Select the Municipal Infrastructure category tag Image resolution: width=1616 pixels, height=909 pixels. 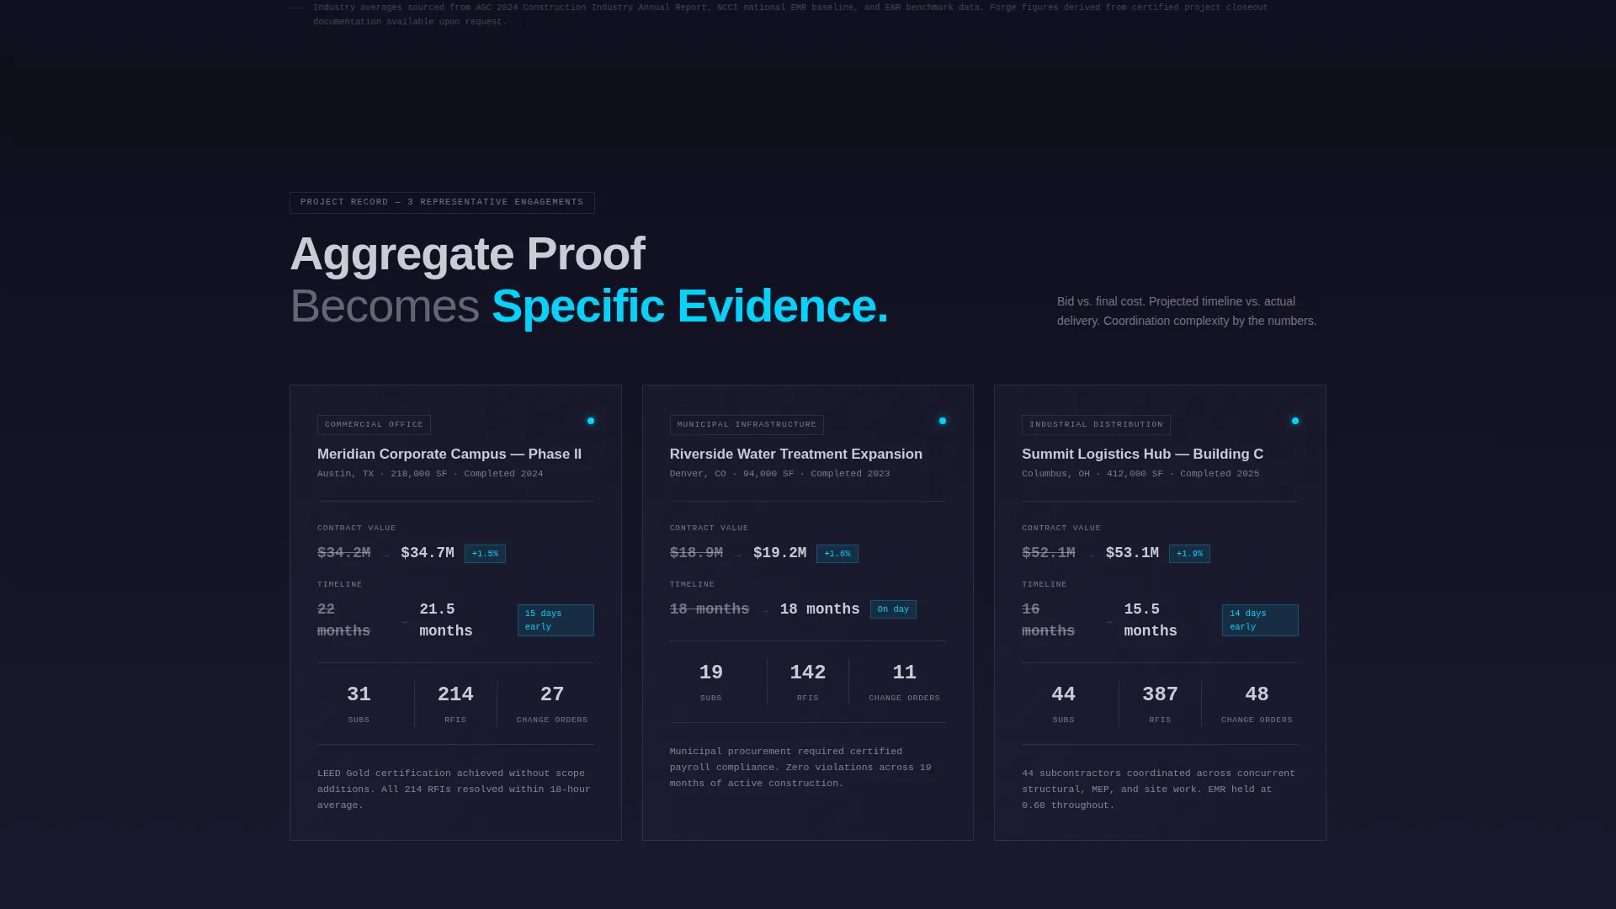pos(747,425)
